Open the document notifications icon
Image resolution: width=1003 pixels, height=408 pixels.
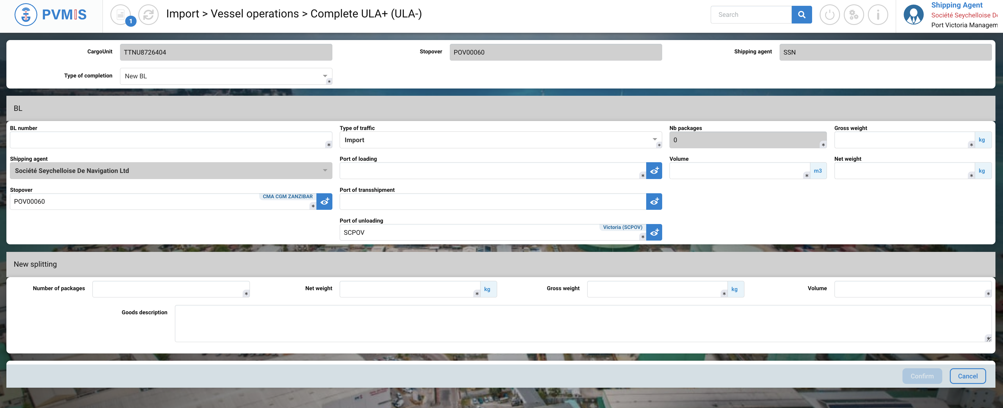tap(120, 15)
